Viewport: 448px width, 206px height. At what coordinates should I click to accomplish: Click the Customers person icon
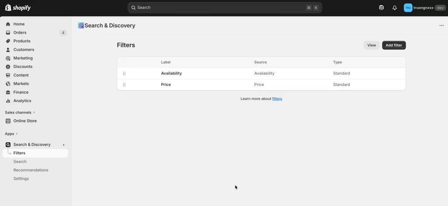click(8, 50)
